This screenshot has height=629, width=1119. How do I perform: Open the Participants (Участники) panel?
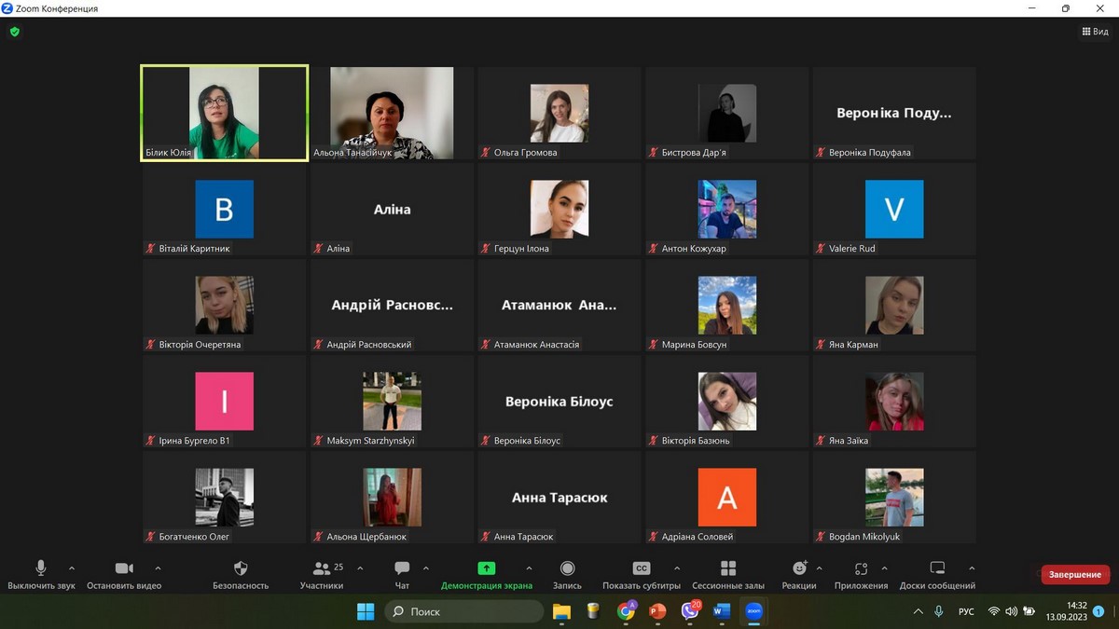[322, 568]
